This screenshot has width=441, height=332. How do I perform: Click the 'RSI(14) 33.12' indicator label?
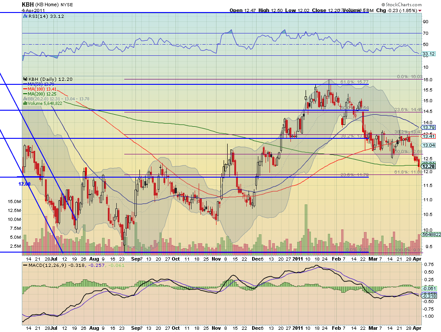click(46, 17)
